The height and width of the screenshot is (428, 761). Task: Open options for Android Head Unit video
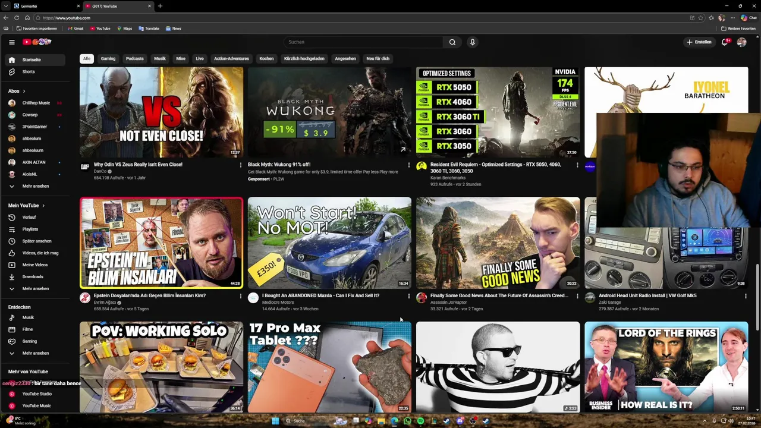(x=745, y=295)
